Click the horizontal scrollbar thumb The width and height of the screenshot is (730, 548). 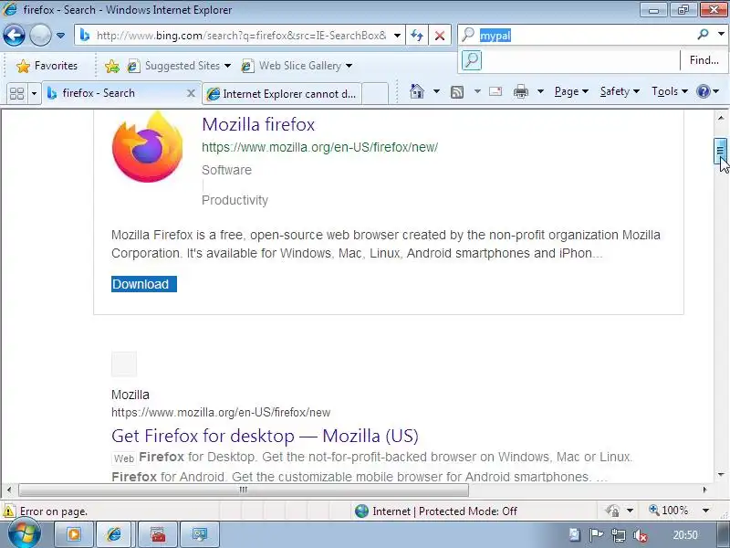coord(244,490)
